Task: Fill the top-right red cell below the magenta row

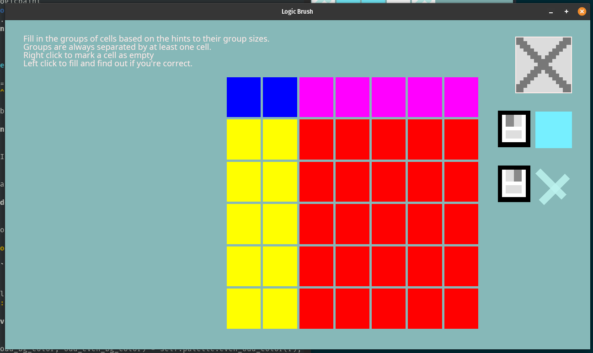Action: (461, 139)
